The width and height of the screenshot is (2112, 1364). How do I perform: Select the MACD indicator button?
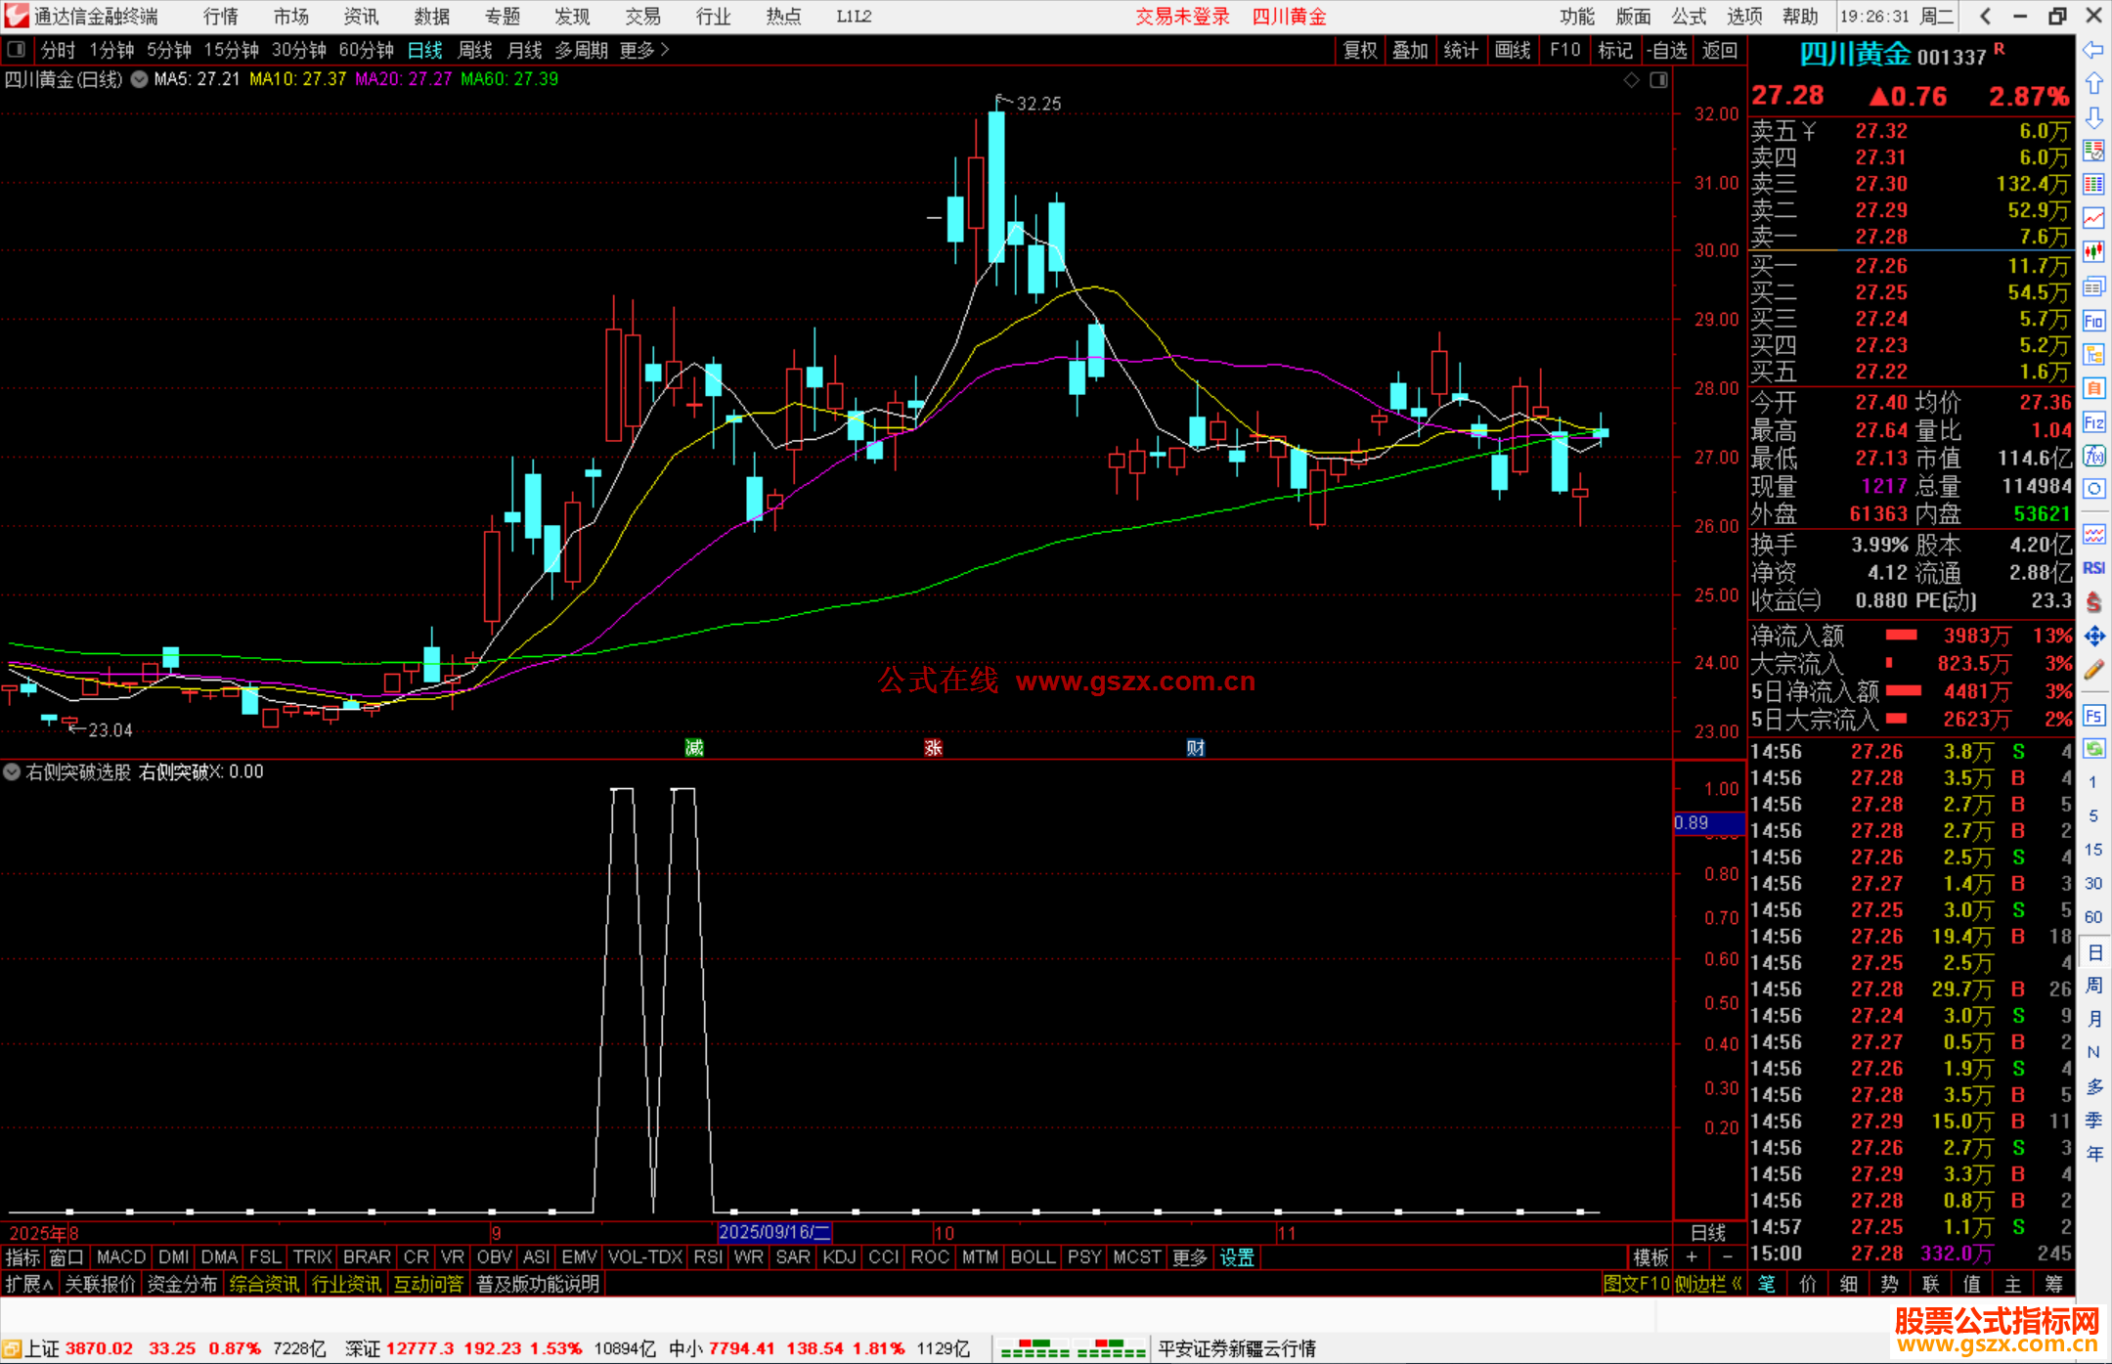click(x=121, y=1257)
